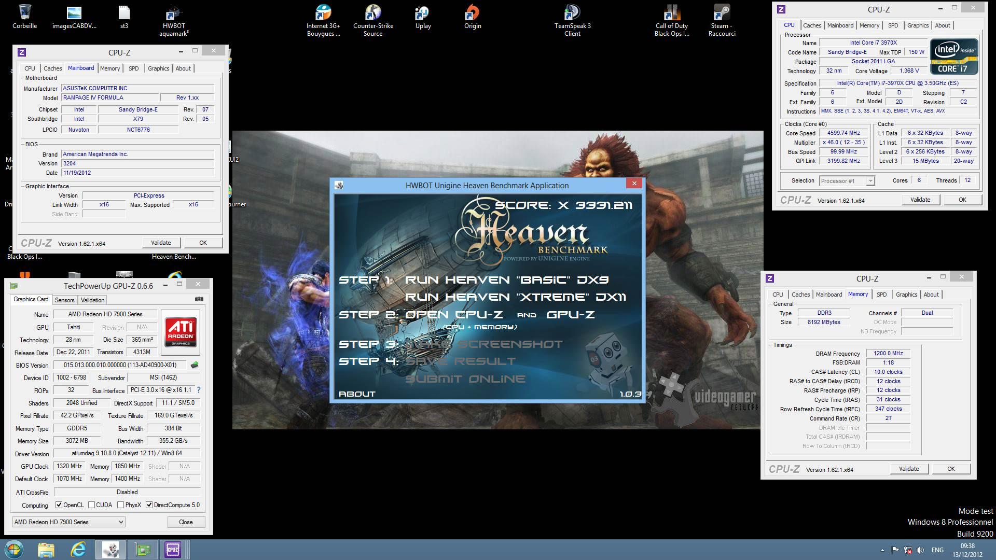Toggle CUDA checkbox in GPU-Z
This screenshot has width=996, height=560.
point(91,505)
